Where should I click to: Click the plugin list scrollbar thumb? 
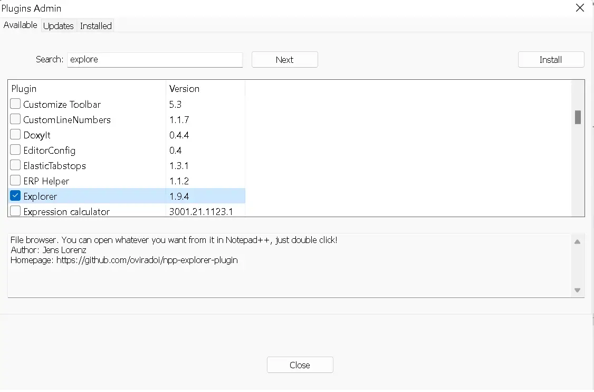click(578, 117)
